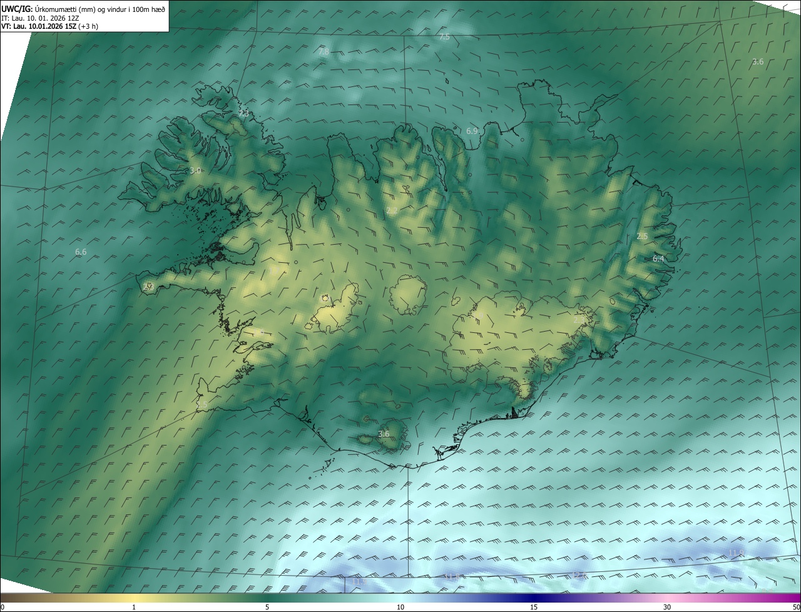The width and height of the screenshot is (801, 612).
Task: Click the 30 tick on the color scale
Action: pyautogui.click(x=667, y=608)
